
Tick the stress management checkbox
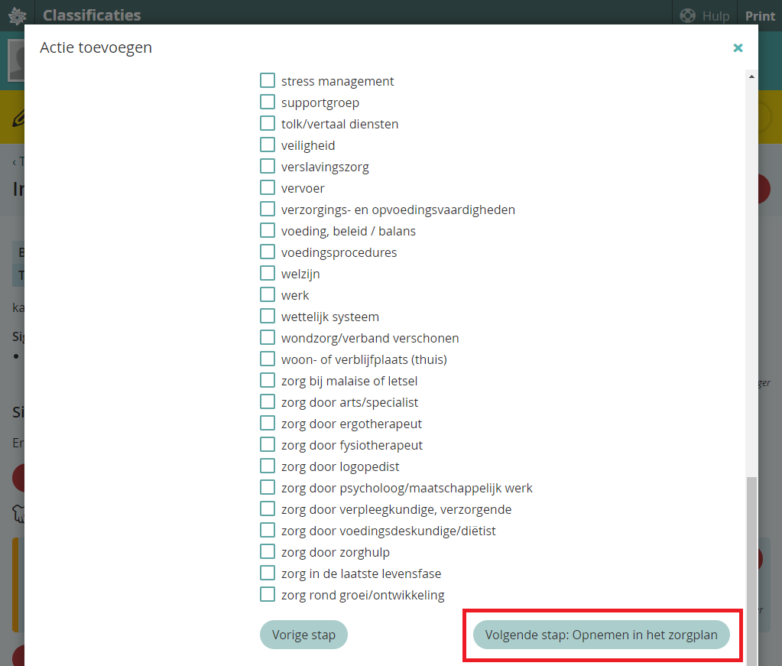tap(268, 81)
